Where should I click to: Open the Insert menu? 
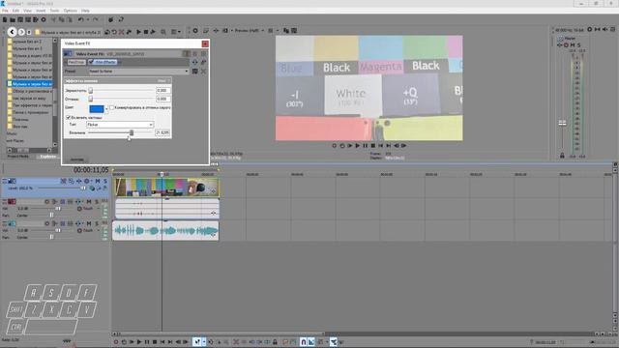click(41, 11)
